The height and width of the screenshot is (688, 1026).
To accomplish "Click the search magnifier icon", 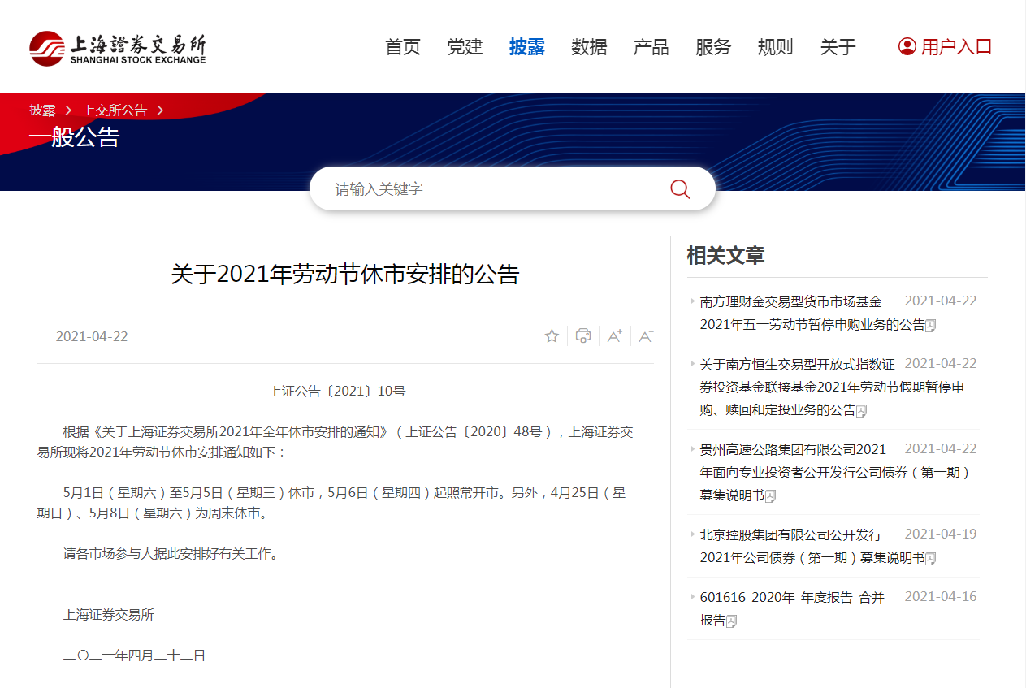I will click(680, 189).
